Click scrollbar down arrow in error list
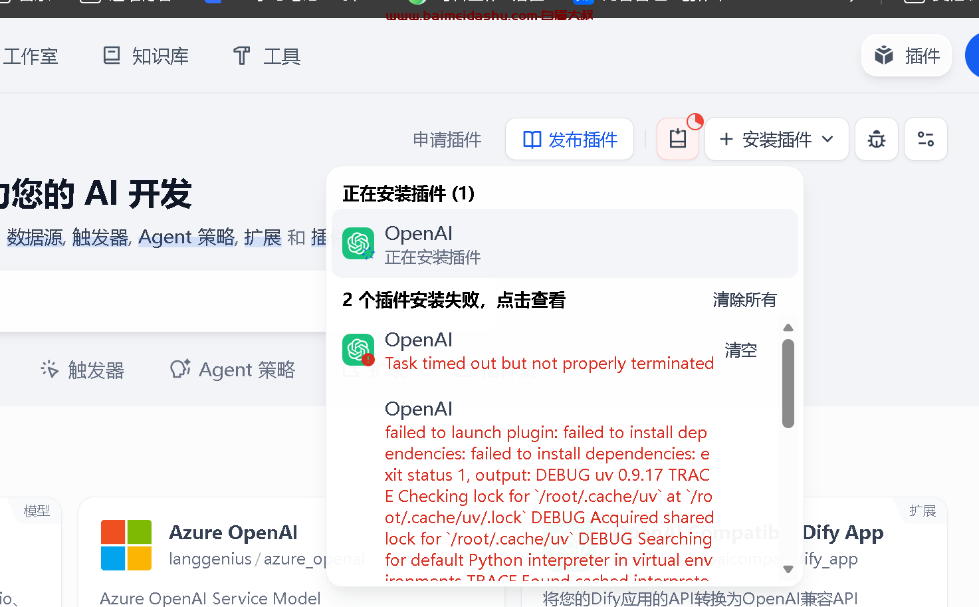The width and height of the screenshot is (979, 607). coord(788,569)
